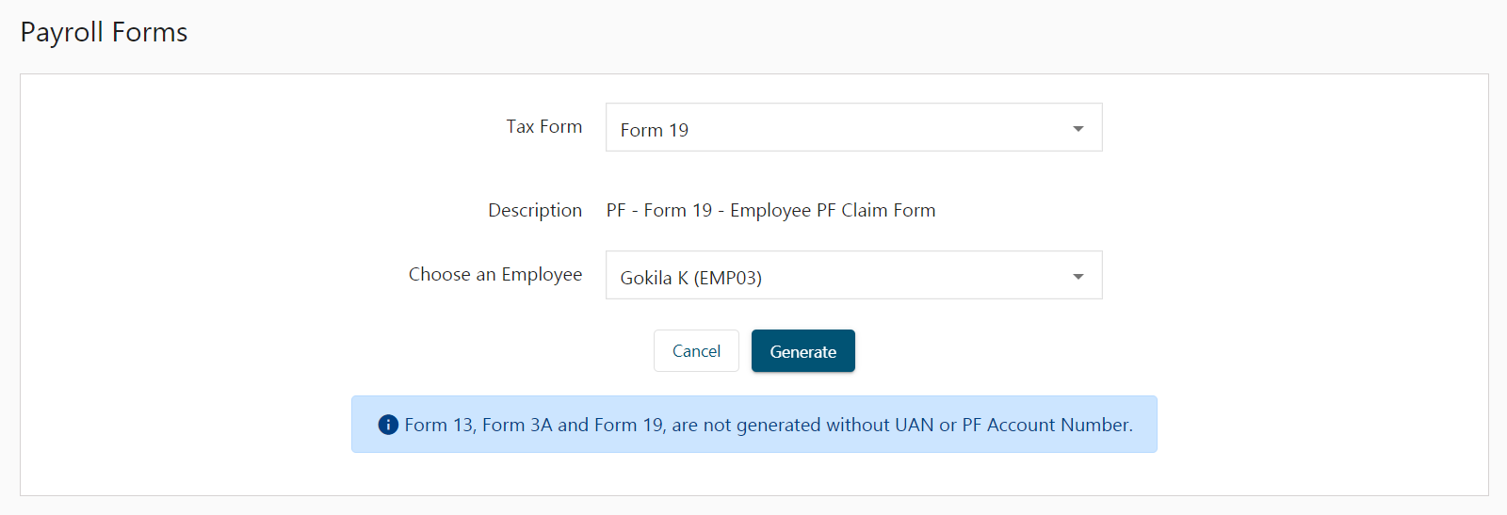This screenshot has height=515, width=1507.
Task: Click the word 'Description' beside PF text
Action: click(535, 210)
